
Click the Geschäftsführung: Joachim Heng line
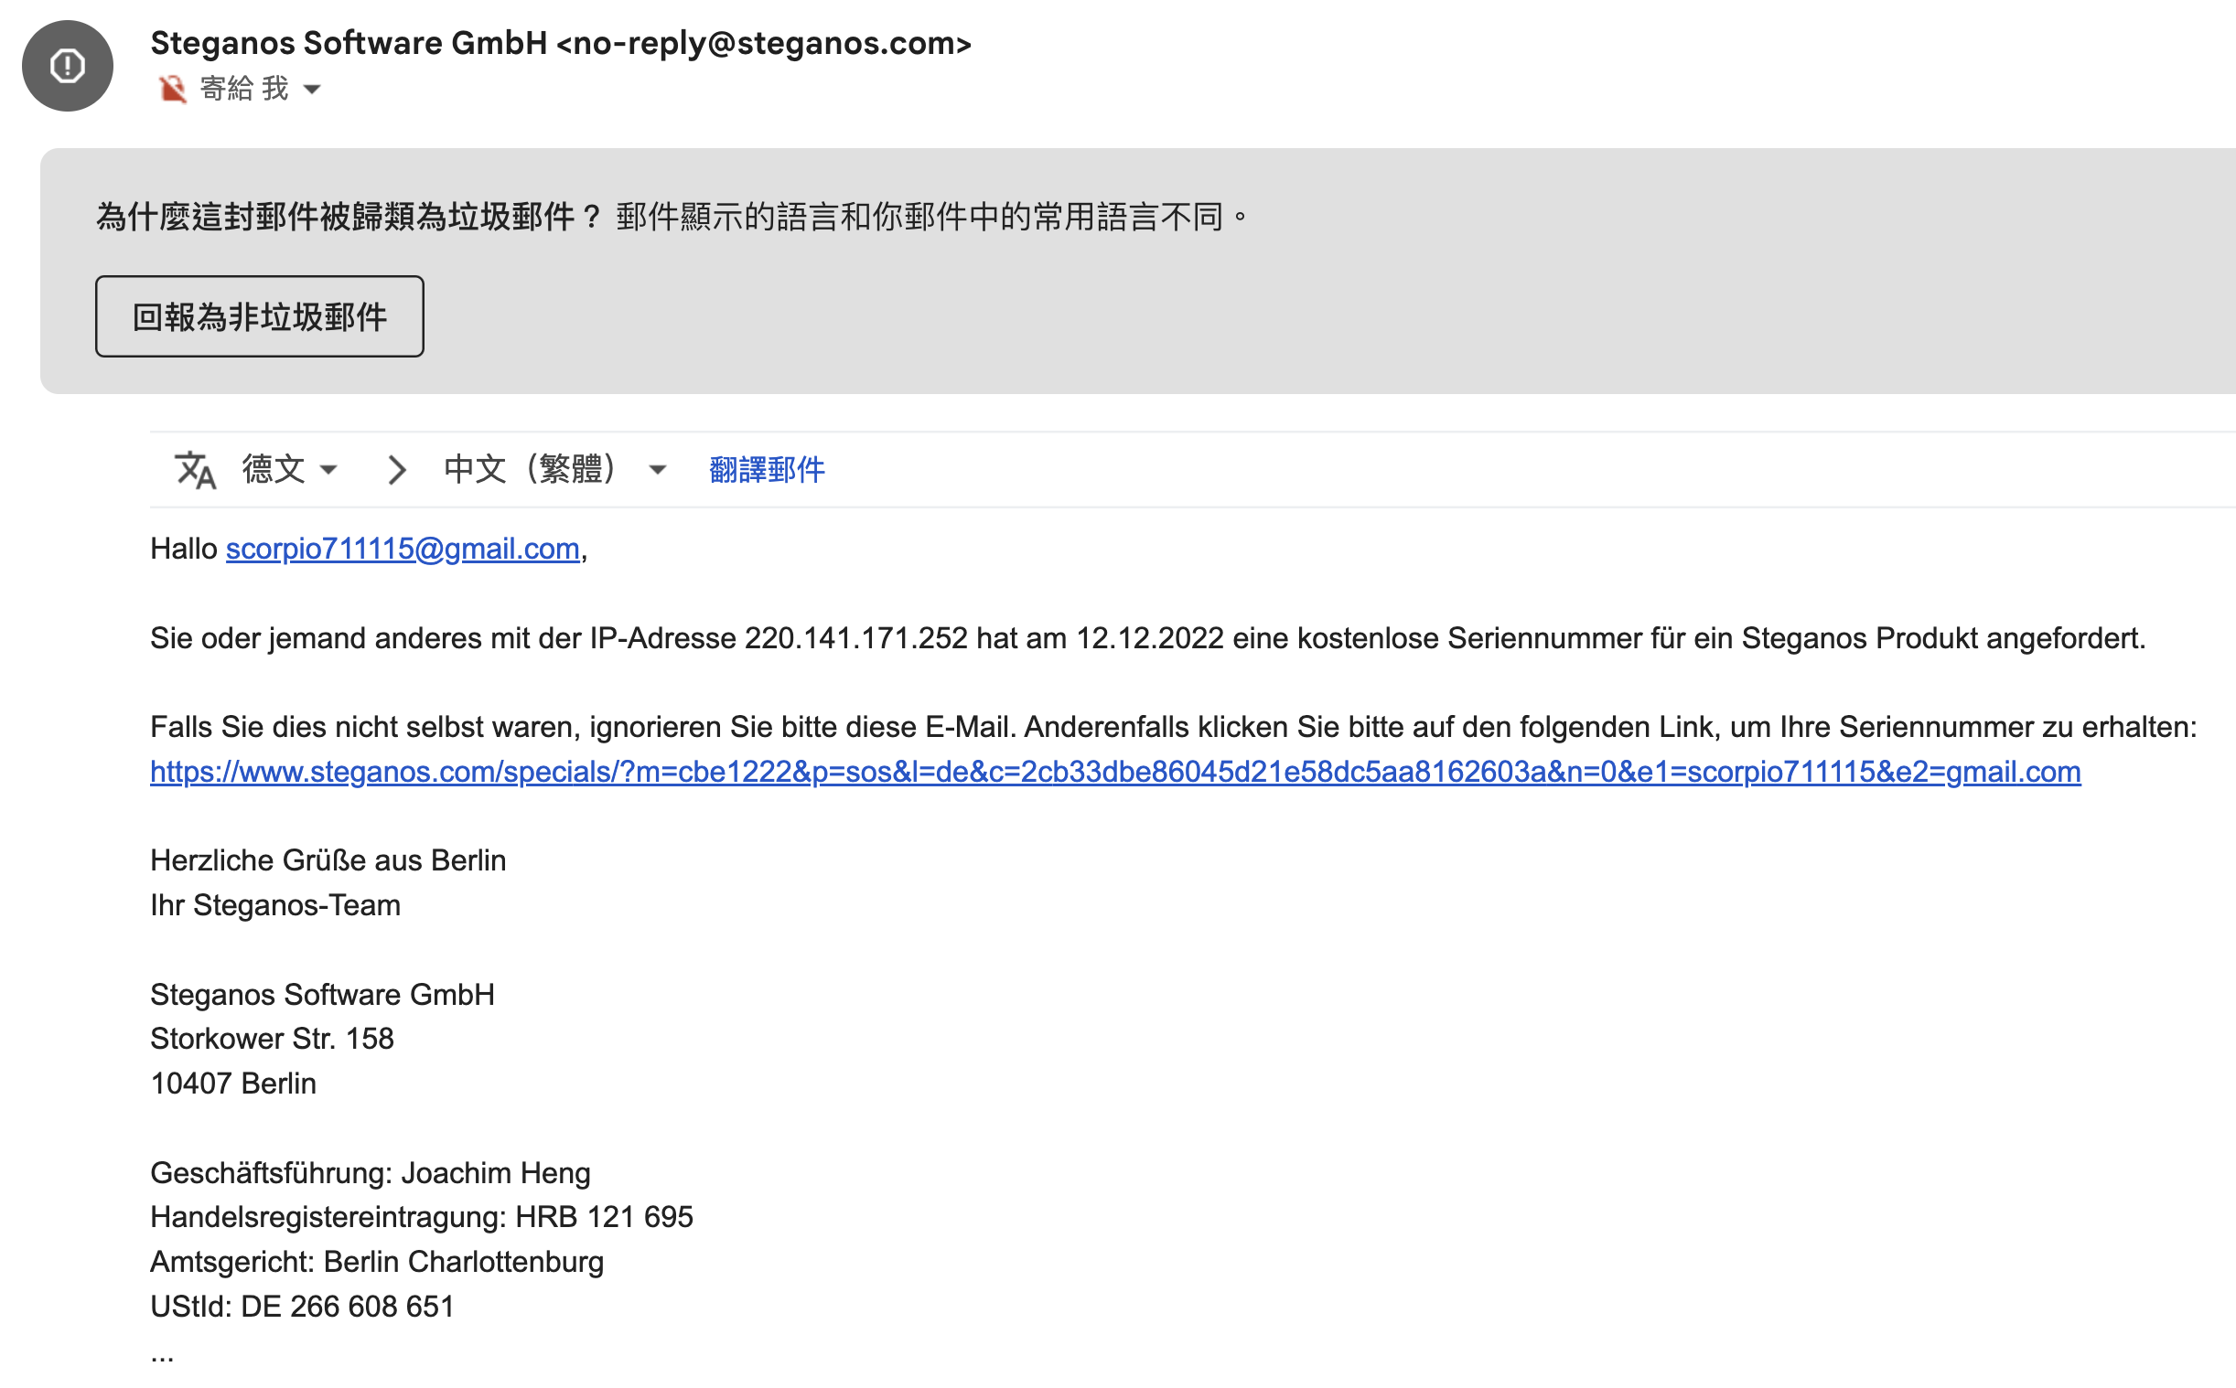coord(370,1173)
